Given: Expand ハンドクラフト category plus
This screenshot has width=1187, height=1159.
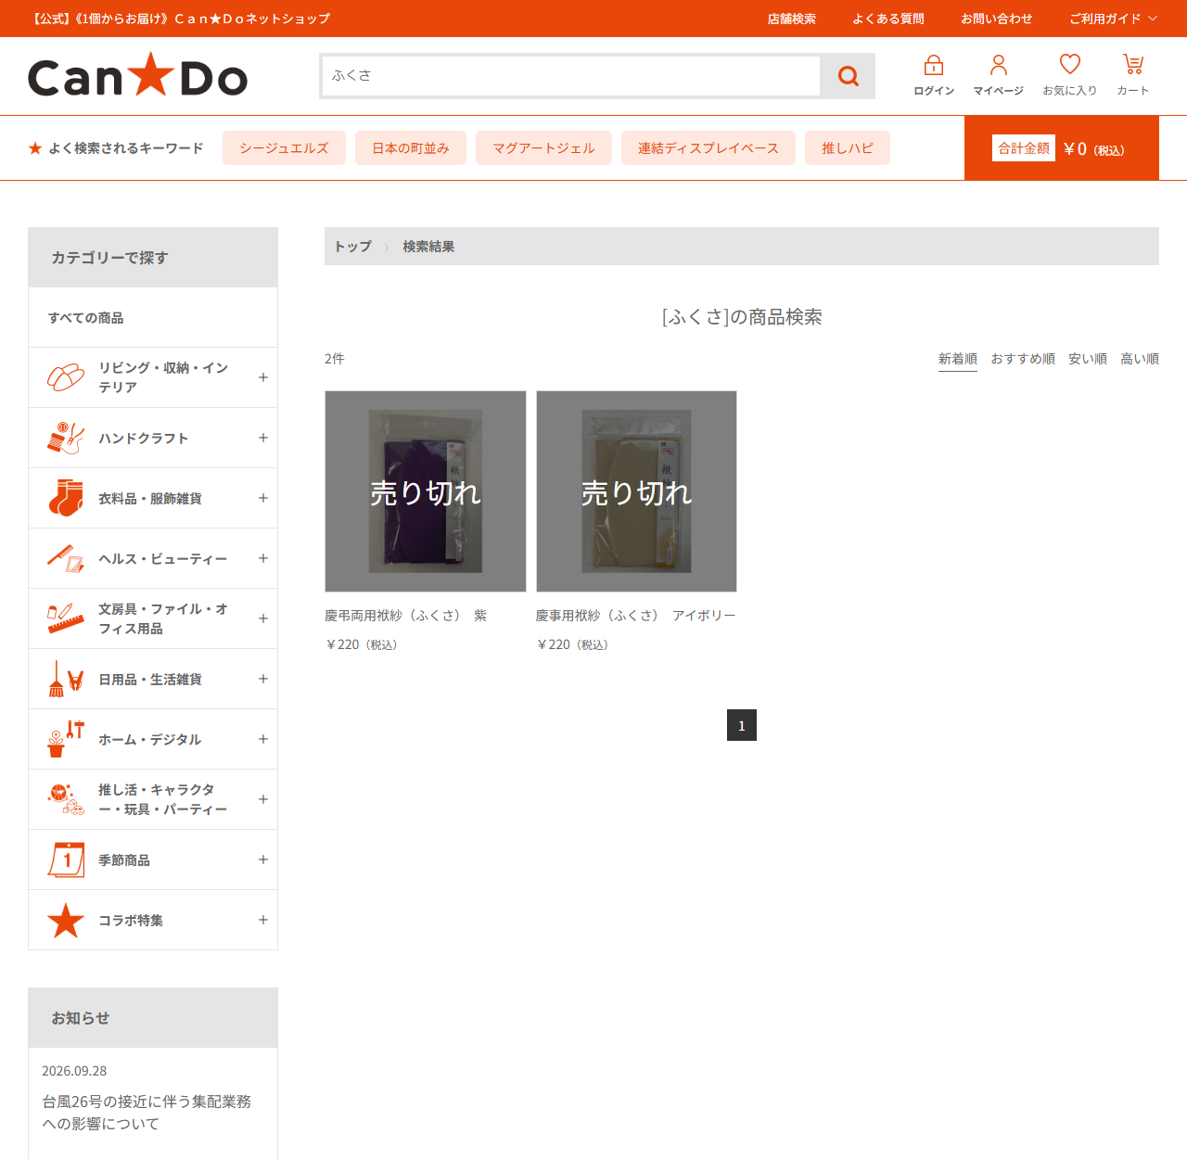Looking at the screenshot, I should (x=263, y=438).
